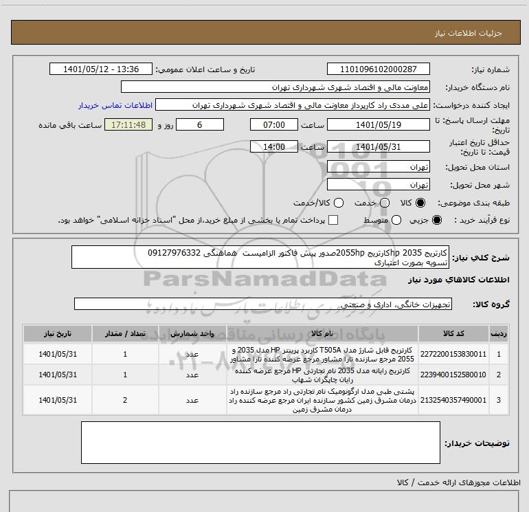Click the پشتی طبی ارگونومیک item name
529x512 pixels.
(x=322, y=400)
